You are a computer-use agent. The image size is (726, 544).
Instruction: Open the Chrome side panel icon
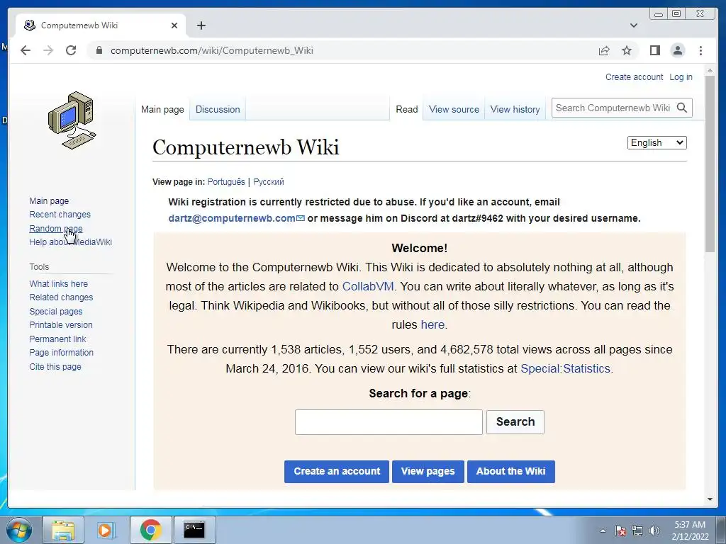(654, 50)
